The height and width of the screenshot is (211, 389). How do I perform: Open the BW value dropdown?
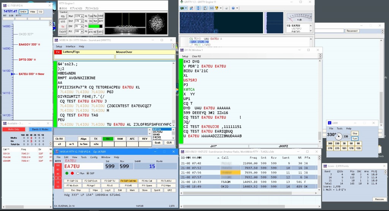point(82,26)
